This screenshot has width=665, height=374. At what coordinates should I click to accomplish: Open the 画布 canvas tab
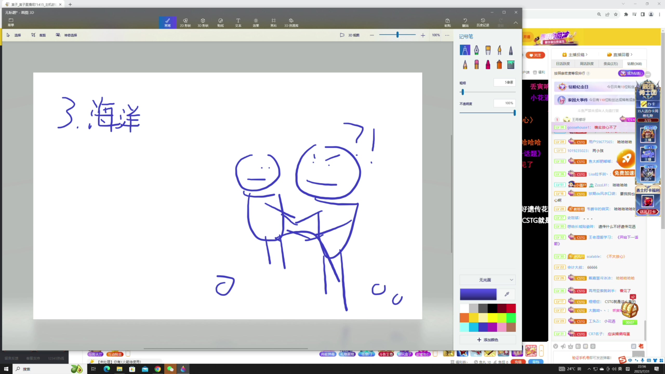tap(274, 23)
